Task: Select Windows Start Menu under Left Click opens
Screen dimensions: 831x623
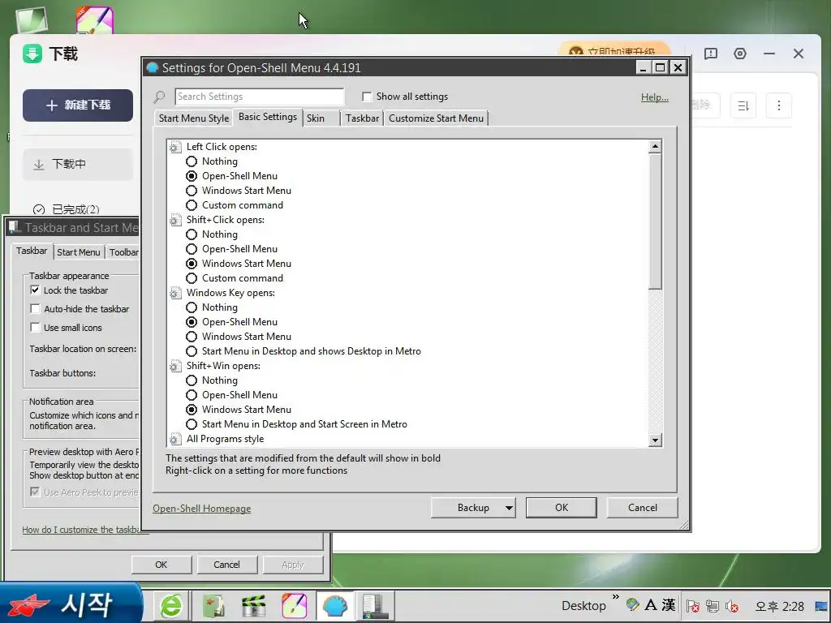Action: coord(192,191)
